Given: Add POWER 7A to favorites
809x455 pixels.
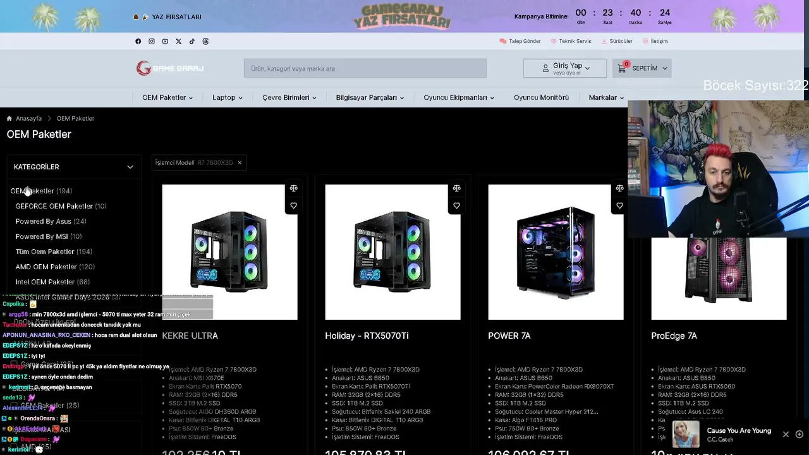Looking at the screenshot, I should pos(619,205).
